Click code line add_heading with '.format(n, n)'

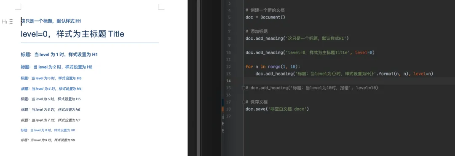[x=344, y=74]
